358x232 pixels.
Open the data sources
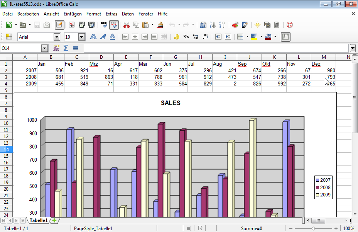[277, 25]
